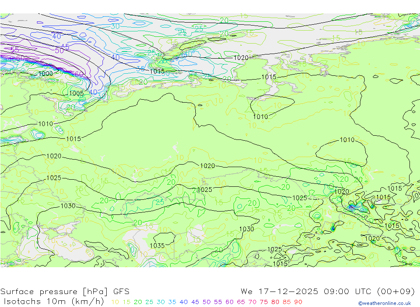Click the '10' isotach legend value
The image size is (420, 307).
click(115, 302)
